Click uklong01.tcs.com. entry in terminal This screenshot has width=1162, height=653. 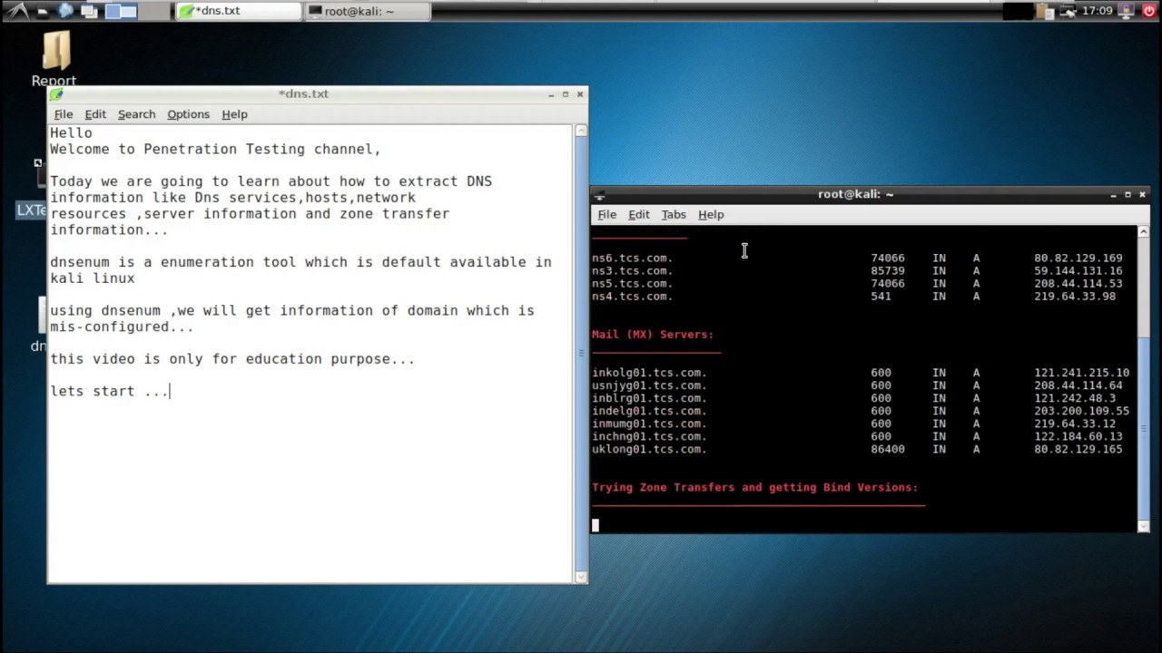[649, 449]
